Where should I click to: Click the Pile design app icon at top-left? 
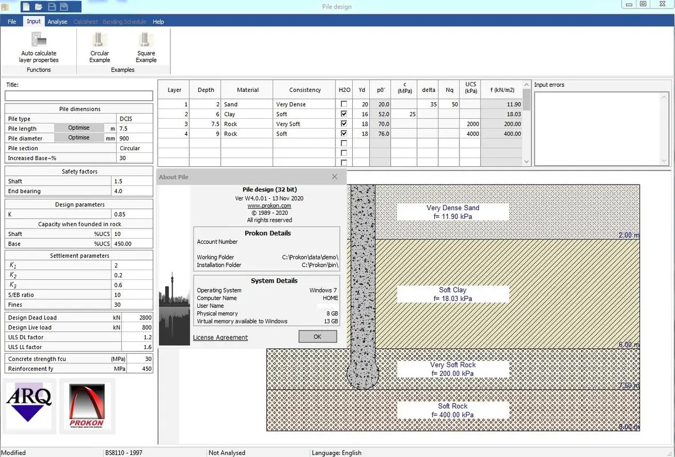5,6
